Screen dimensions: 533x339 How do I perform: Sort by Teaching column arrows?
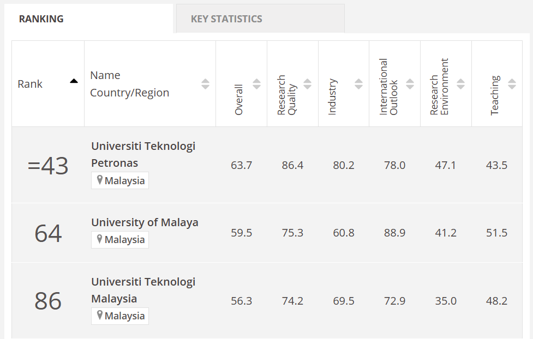(x=512, y=84)
